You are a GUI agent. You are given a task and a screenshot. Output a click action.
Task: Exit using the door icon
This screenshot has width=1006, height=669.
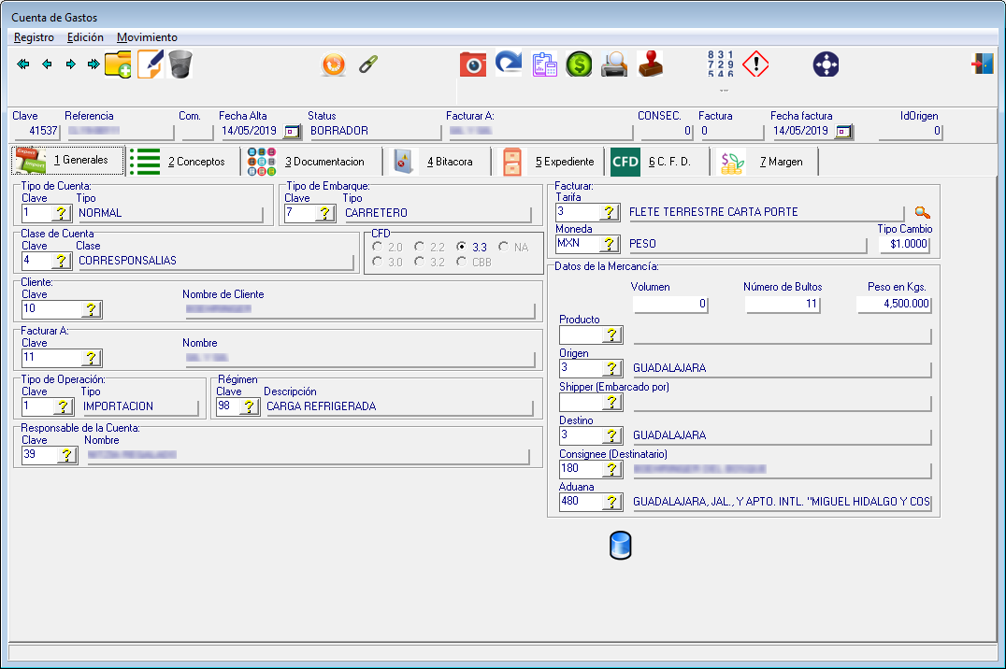point(983,64)
